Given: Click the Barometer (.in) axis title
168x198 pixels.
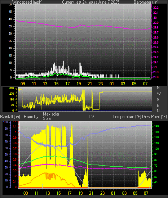Looking at the screenshot, I should pos(146,2).
